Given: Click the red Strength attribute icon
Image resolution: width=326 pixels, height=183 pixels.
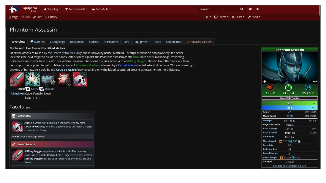Looking at the screenshot, I should [270, 88].
